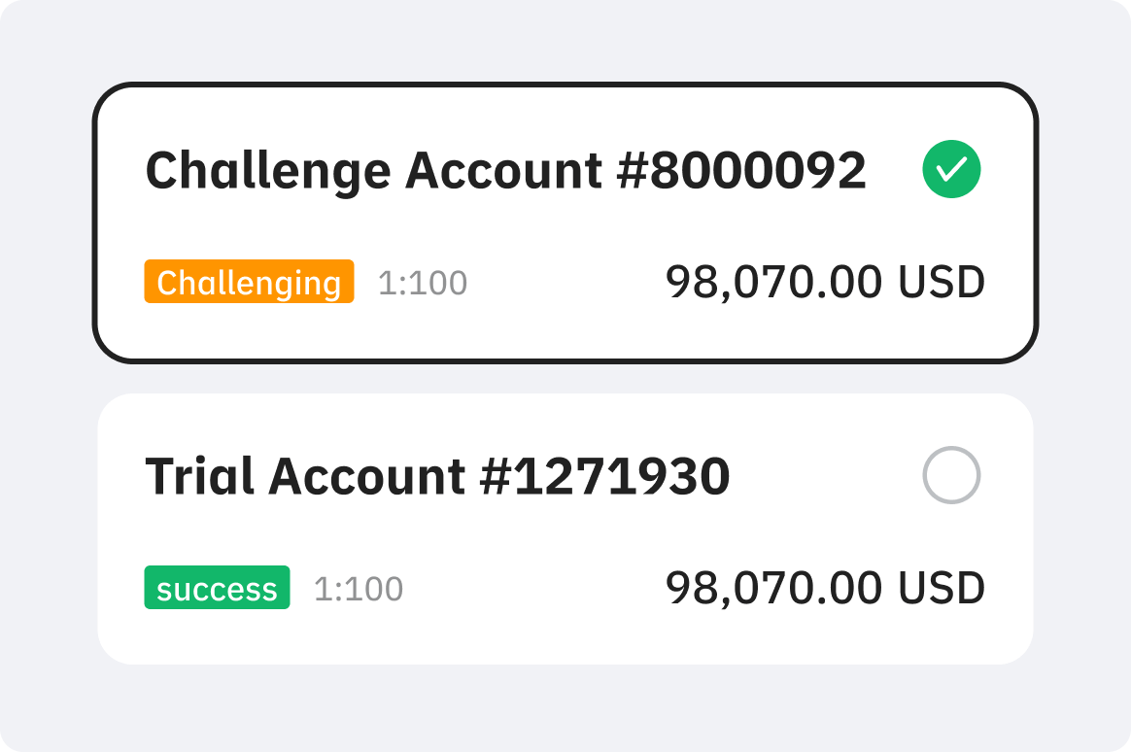
Task: Click the Trial Account #1271930 title text
Action: point(438,477)
